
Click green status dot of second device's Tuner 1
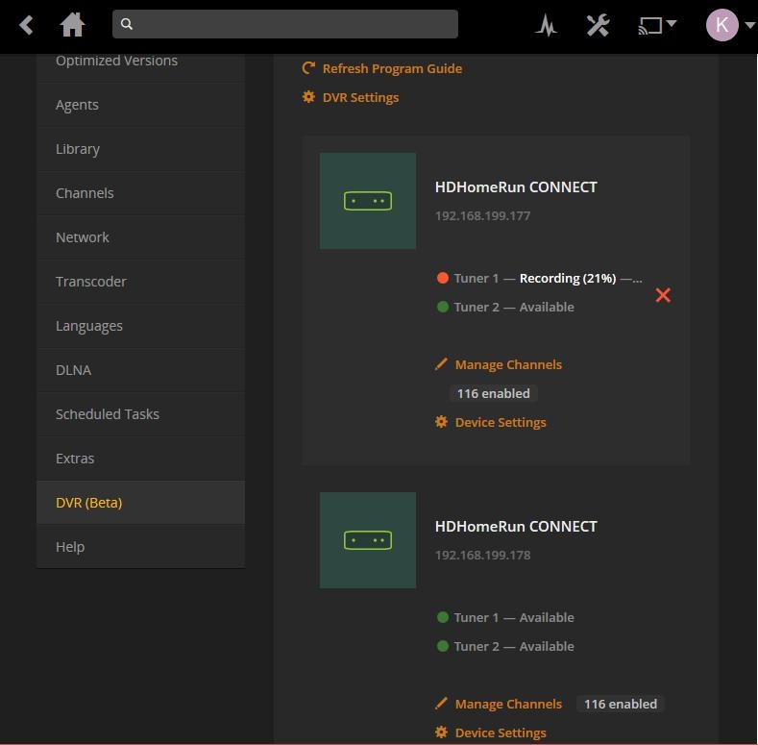tap(442, 617)
